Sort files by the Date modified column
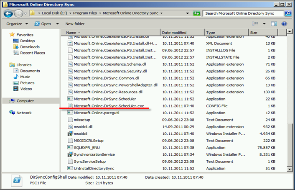This screenshot has width=295, height=190. coord(174,32)
